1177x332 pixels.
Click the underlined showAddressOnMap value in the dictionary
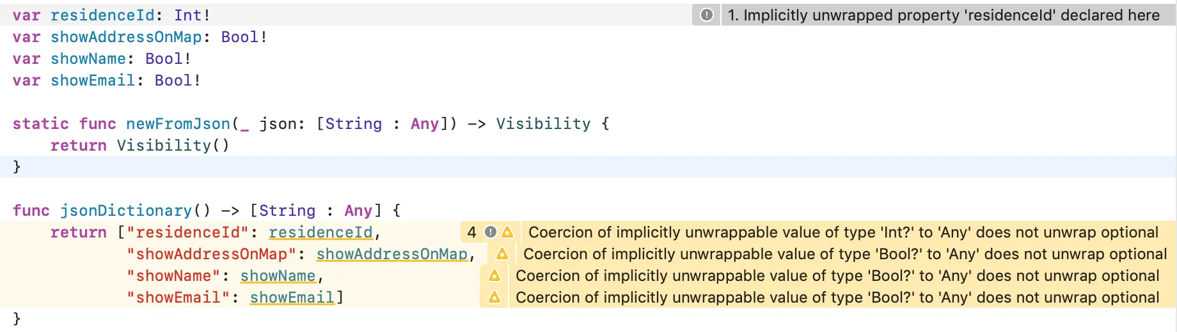tap(392, 254)
